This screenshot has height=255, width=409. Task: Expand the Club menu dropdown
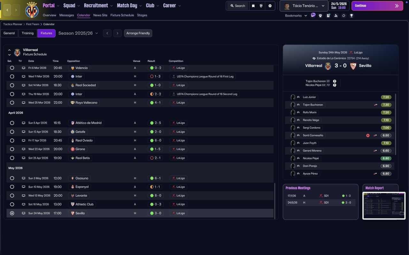click(158, 6)
